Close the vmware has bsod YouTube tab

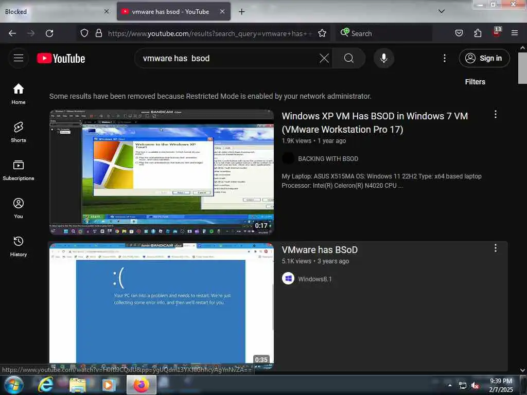coord(222,11)
